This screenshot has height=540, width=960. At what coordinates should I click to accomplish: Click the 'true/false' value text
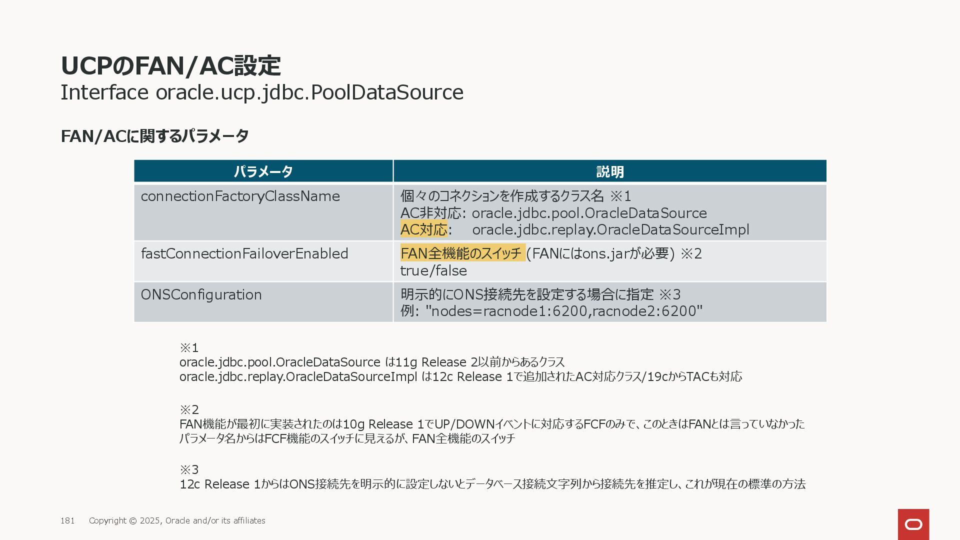pos(433,270)
